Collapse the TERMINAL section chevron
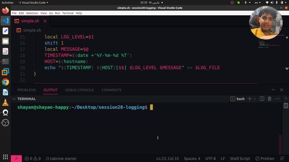The image size is (289, 162). [x=14, y=99]
